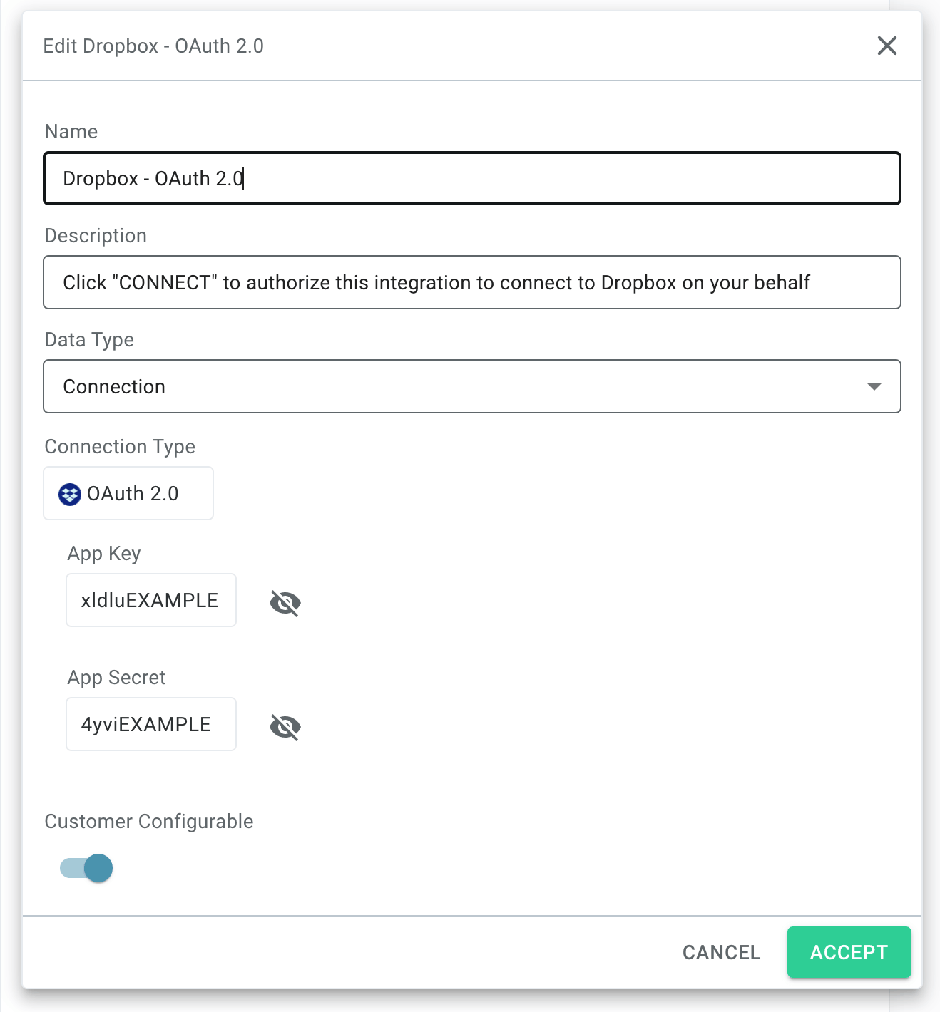
Task: Click the dialog title Edit Dropbox - OAuth 2.0
Action: click(x=153, y=46)
